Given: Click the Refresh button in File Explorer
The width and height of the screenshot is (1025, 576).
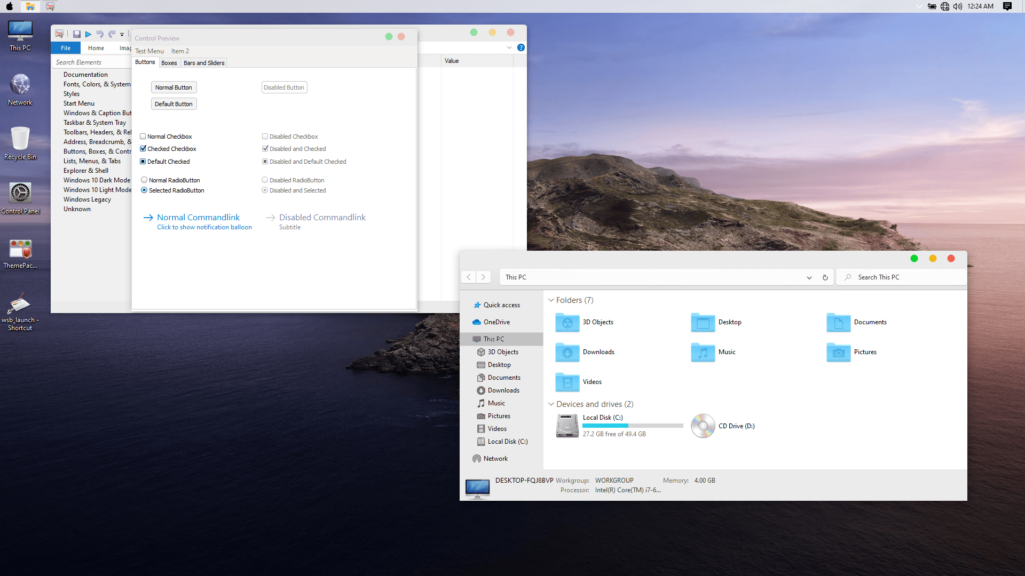Looking at the screenshot, I should (825, 276).
